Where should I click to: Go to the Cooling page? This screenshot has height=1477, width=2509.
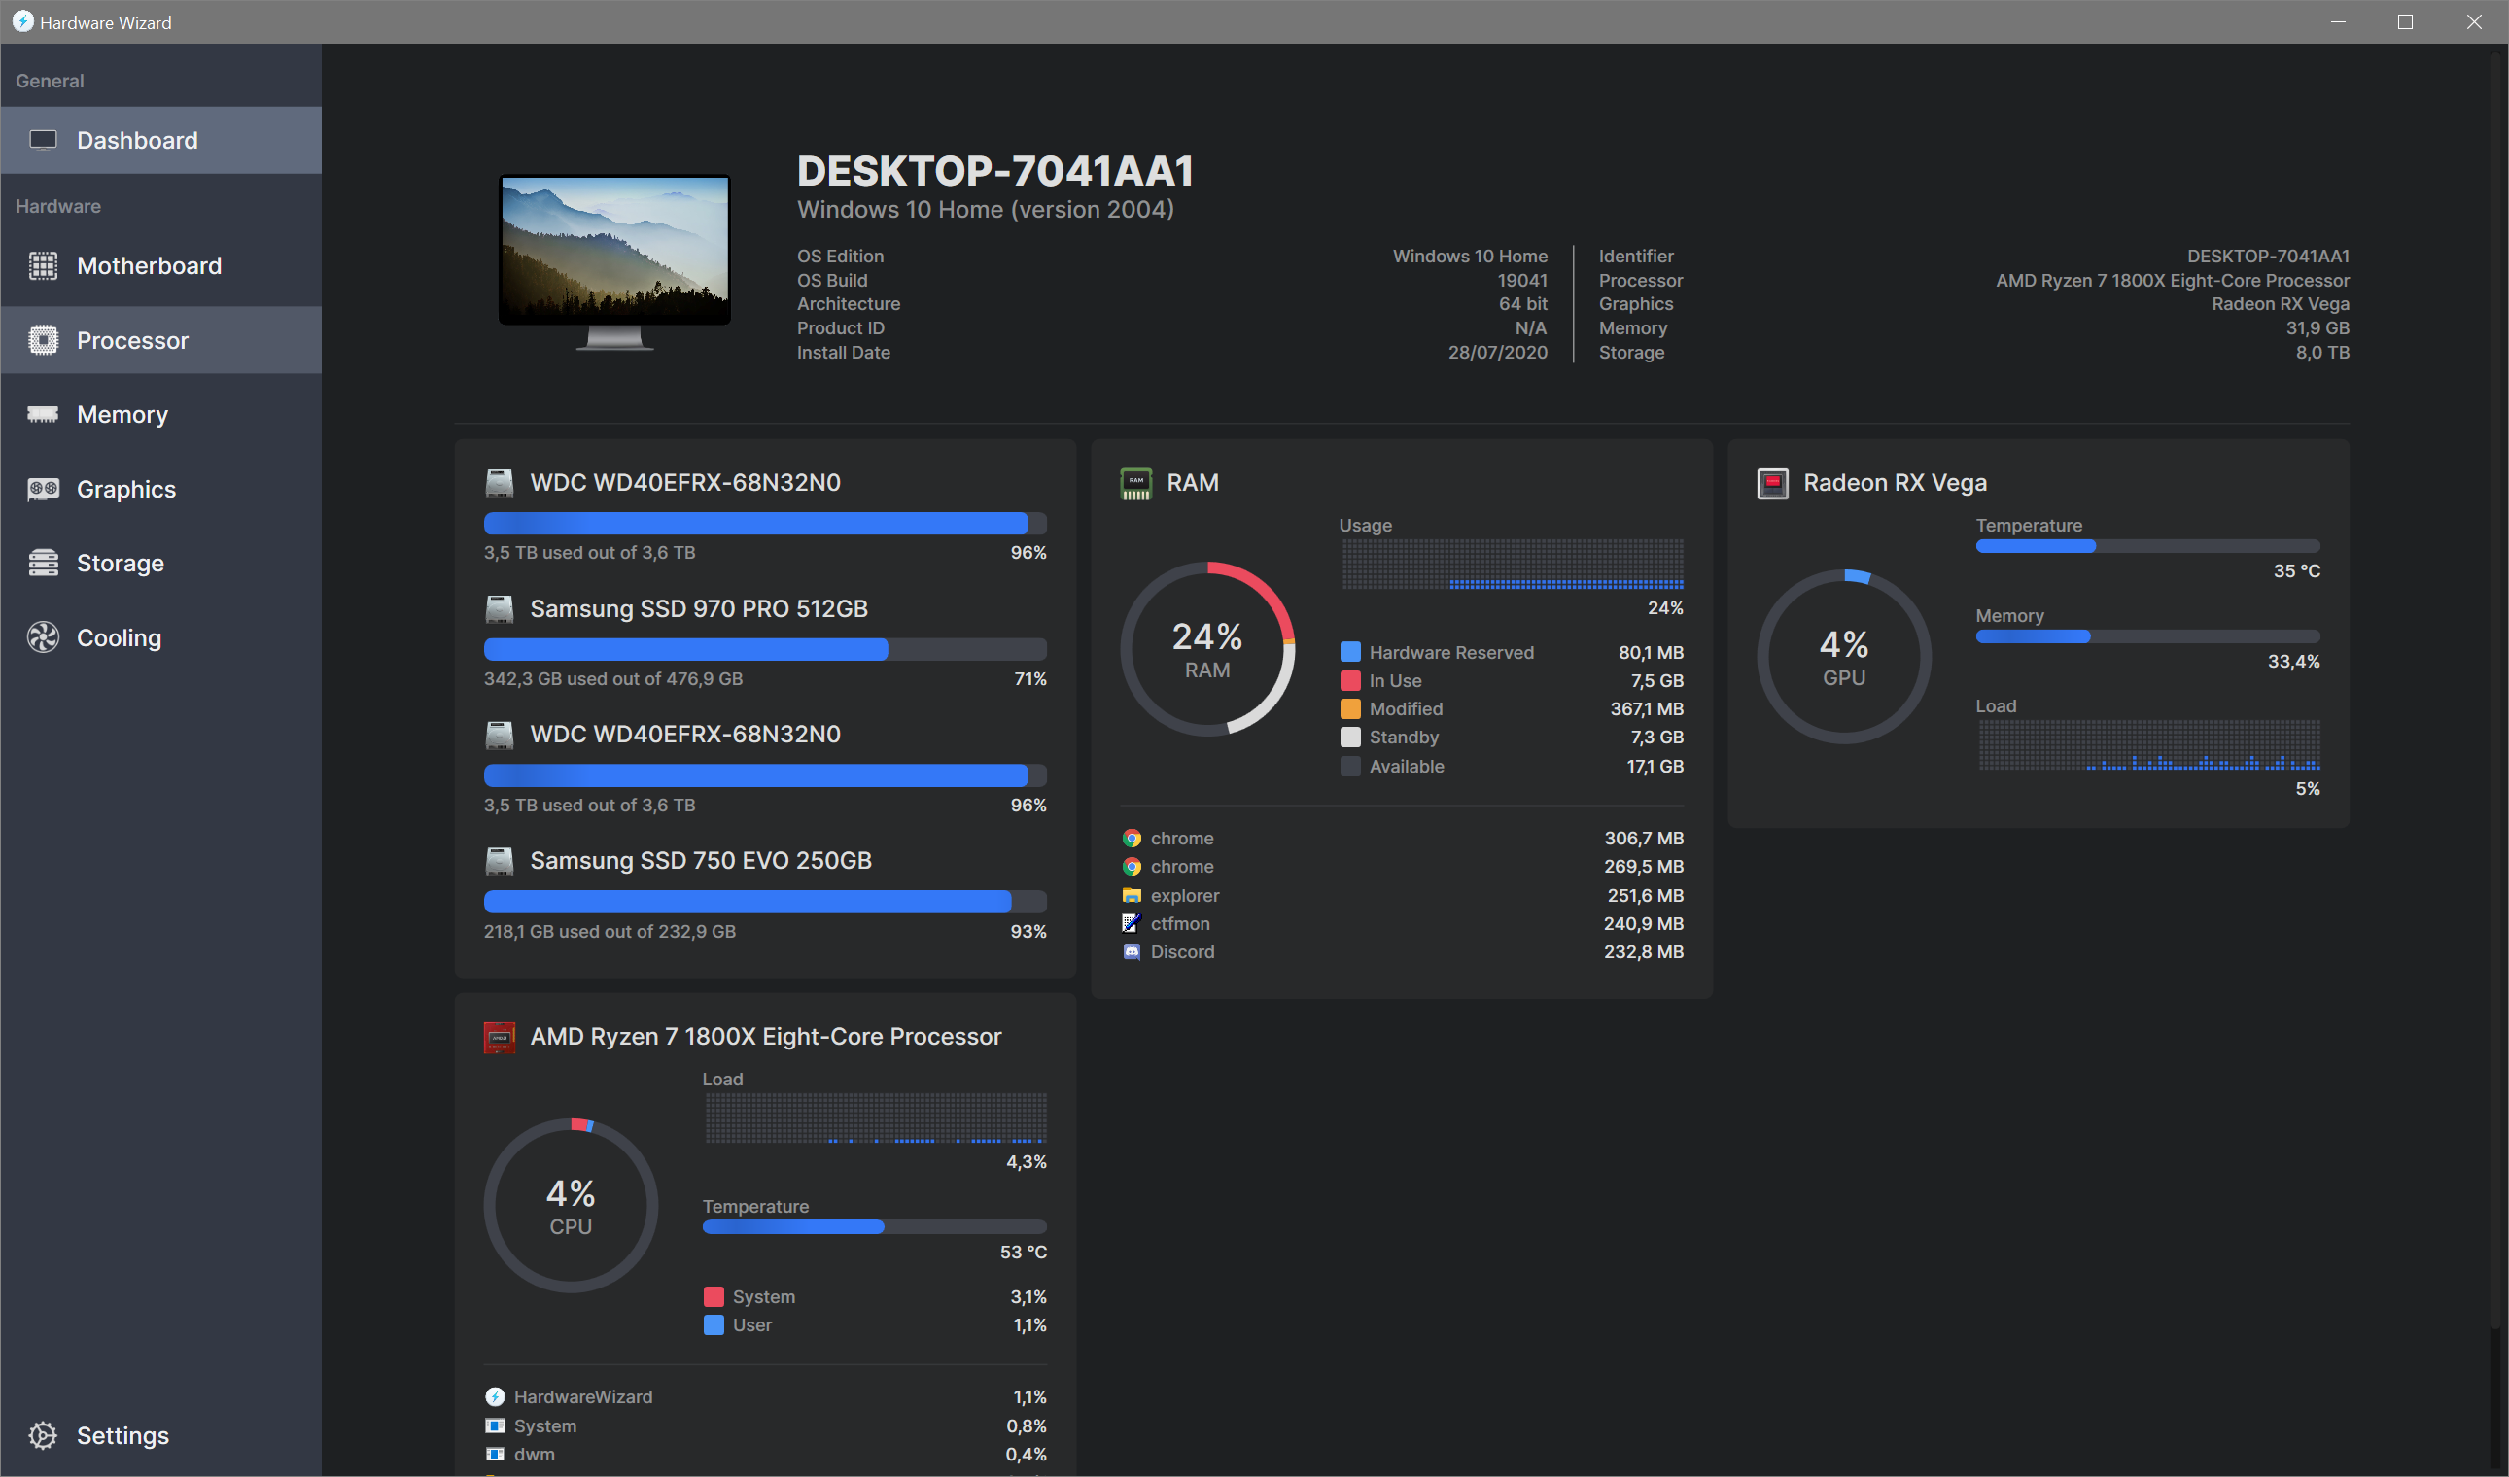(119, 638)
